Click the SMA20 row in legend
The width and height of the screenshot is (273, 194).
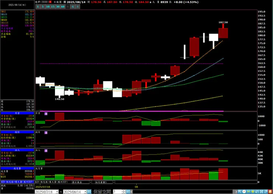tap(17, 17)
